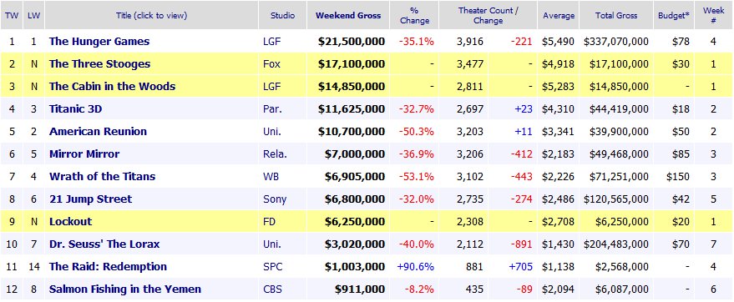Open The Three Stooges title link

[99, 64]
